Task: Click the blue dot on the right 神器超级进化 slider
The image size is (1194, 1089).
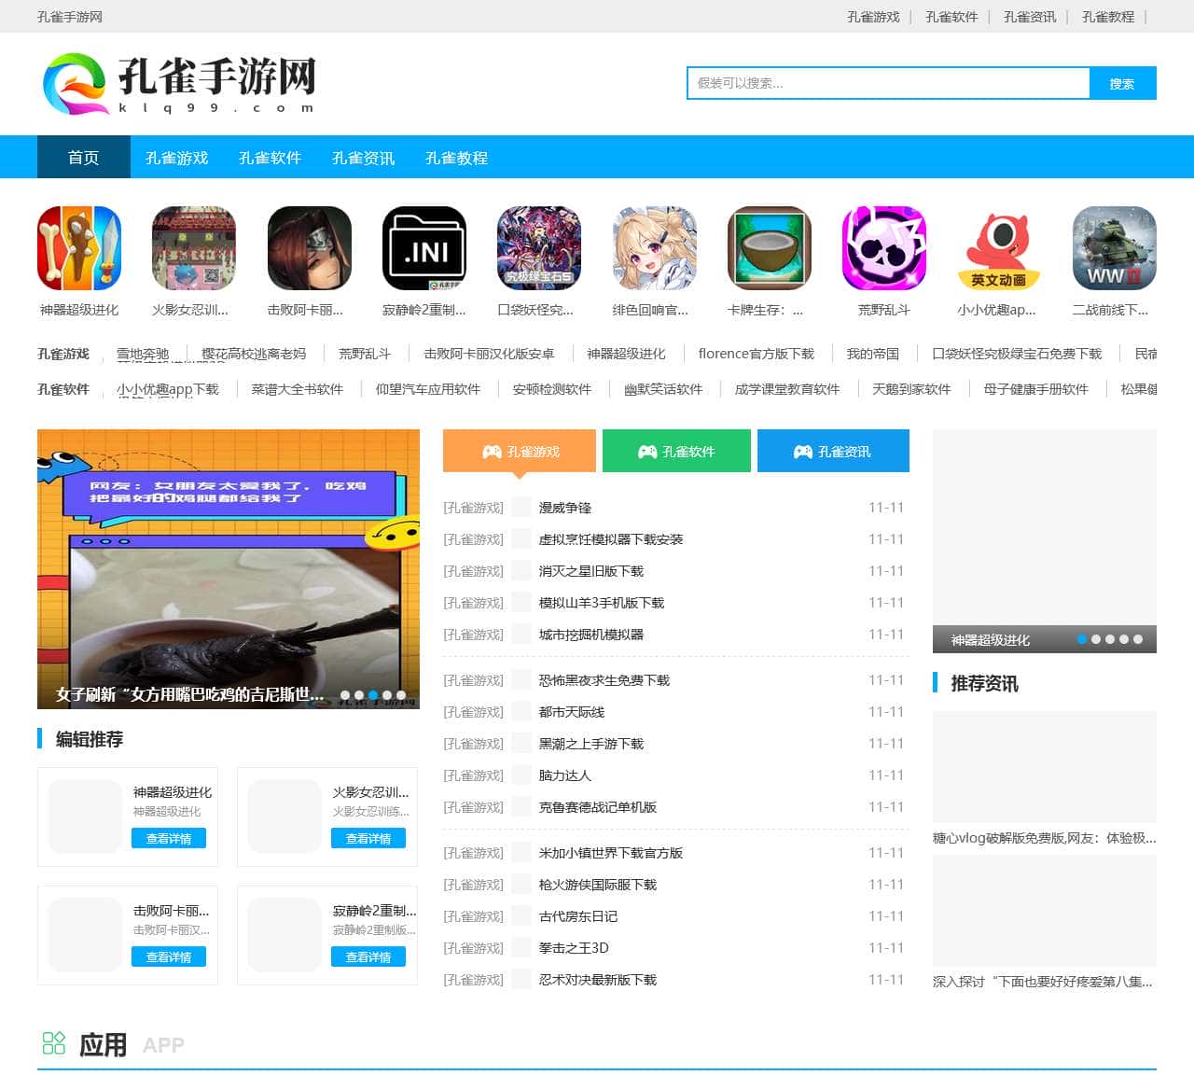Action: tap(1082, 639)
